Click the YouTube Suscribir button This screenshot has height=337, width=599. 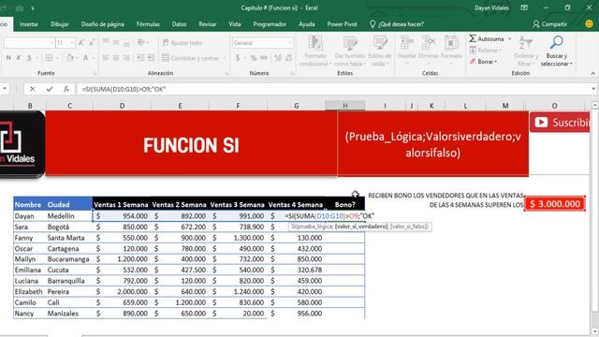pyautogui.click(x=560, y=123)
